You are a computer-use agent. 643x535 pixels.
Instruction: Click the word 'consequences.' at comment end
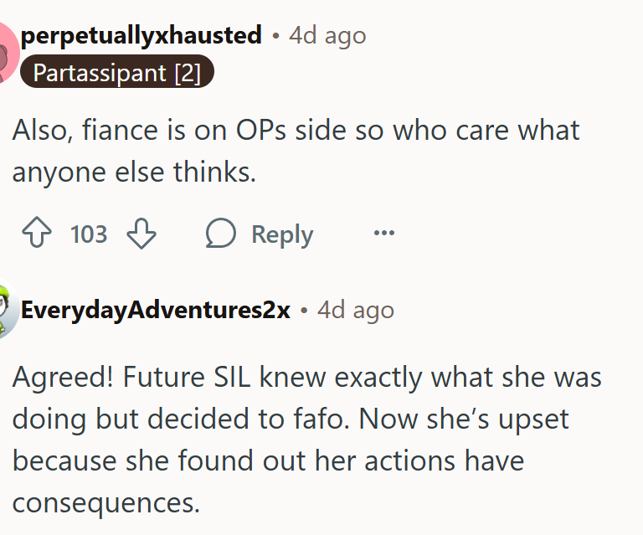click(106, 502)
